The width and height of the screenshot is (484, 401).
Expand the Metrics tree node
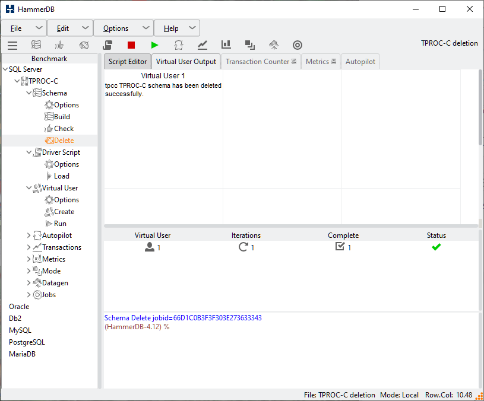click(x=29, y=259)
